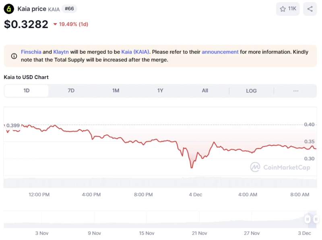Select the 1M chart range tab

(x=116, y=91)
